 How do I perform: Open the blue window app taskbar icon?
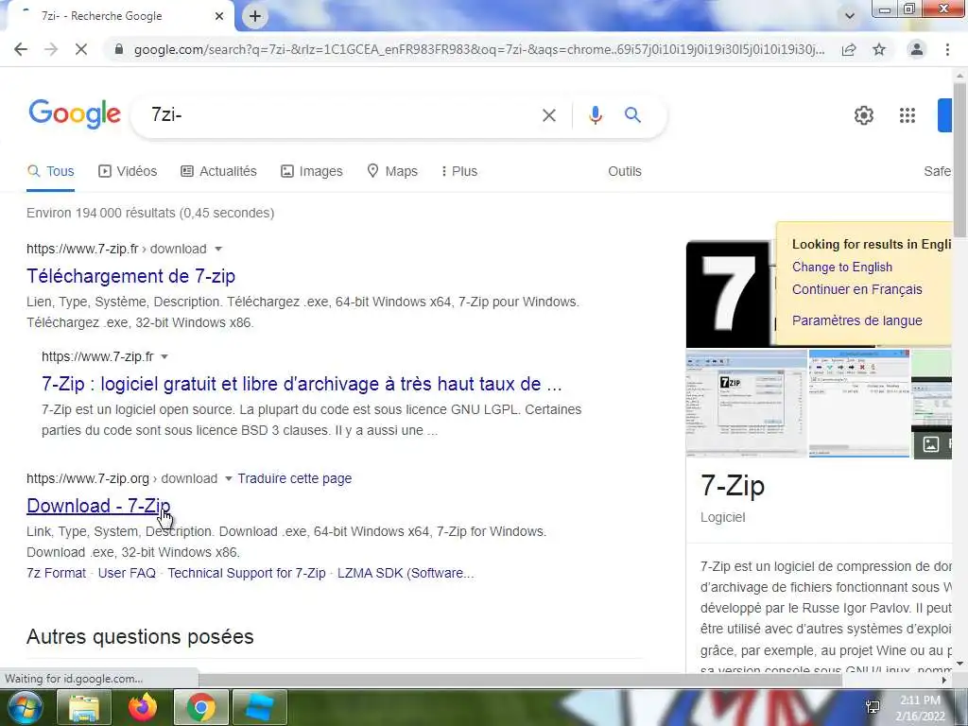click(259, 707)
